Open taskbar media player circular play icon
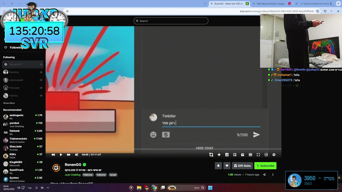Screen dimensions: 342x192 [x=131, y=188]
